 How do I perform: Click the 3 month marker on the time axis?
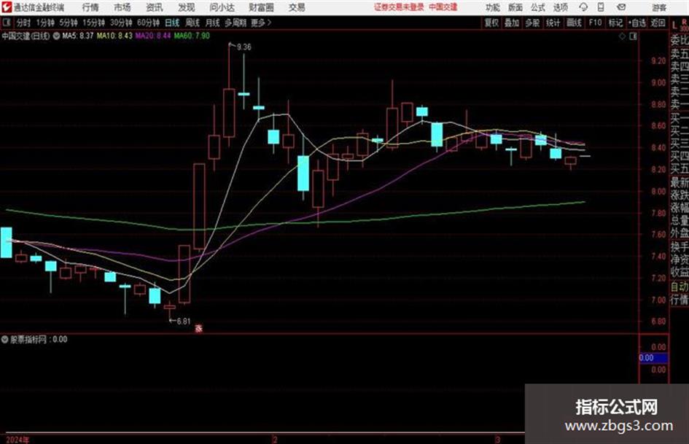click(x=497, y=440)
